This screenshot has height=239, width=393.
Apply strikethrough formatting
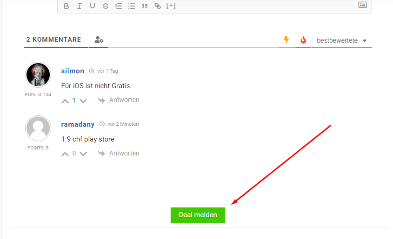click(x=105, y=6)
